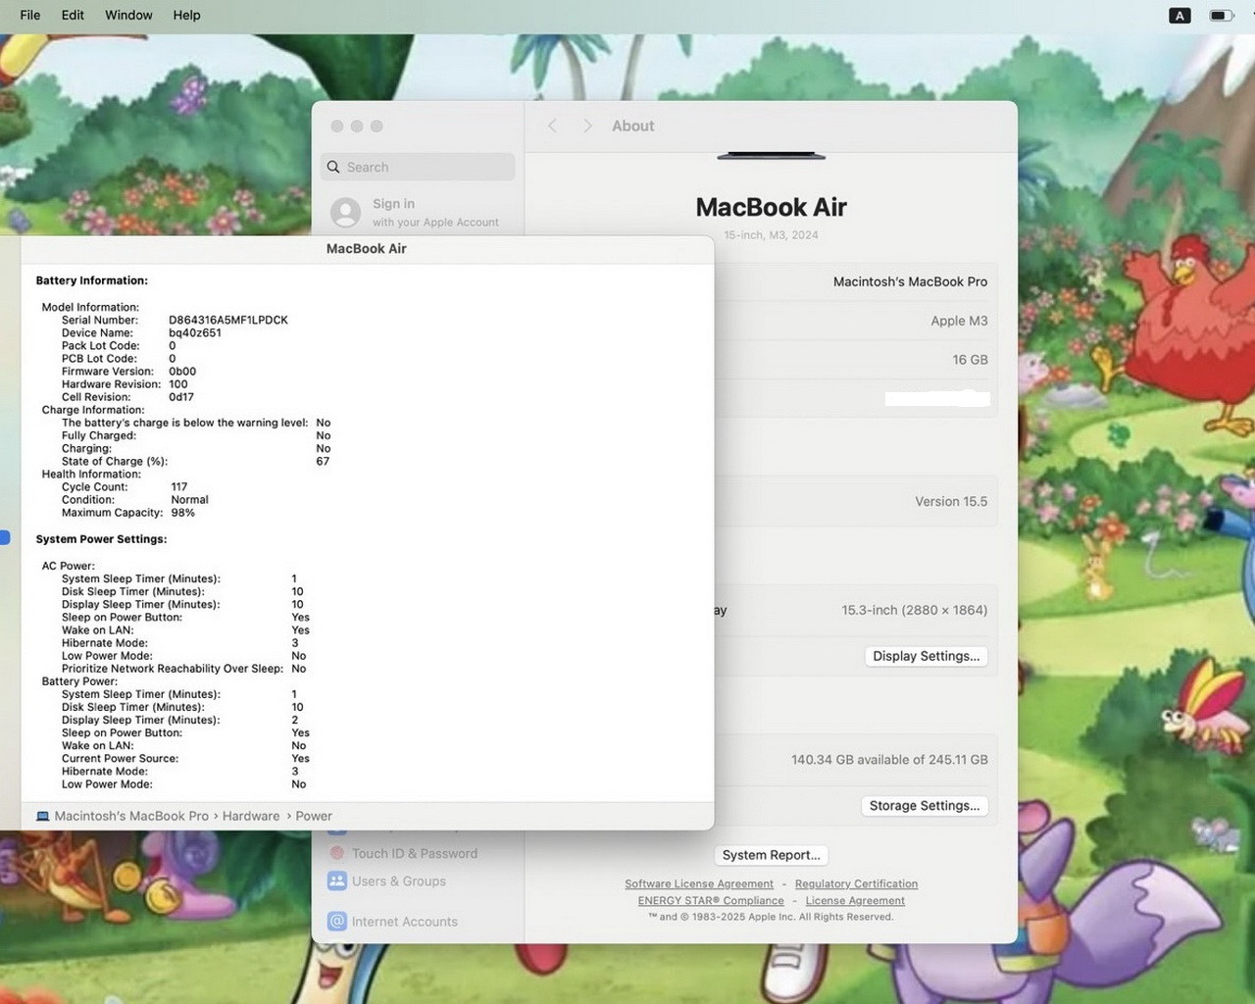Viewport: 1255px width, 1004px height.
Task: Go forward with the right chevron button
Action: (587, 125)
